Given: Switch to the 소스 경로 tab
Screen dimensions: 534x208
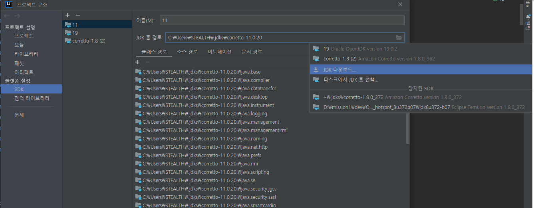Looking at the screenshot, I should [x=187, y=52].
